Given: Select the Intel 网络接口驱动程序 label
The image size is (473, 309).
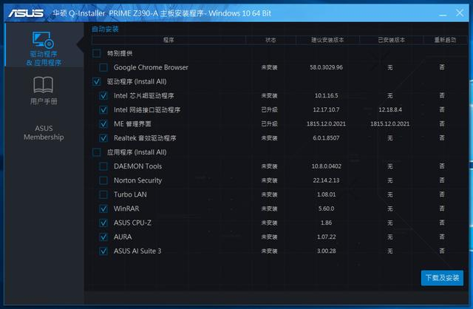Looking at the screenshot, I should [147, 110].
